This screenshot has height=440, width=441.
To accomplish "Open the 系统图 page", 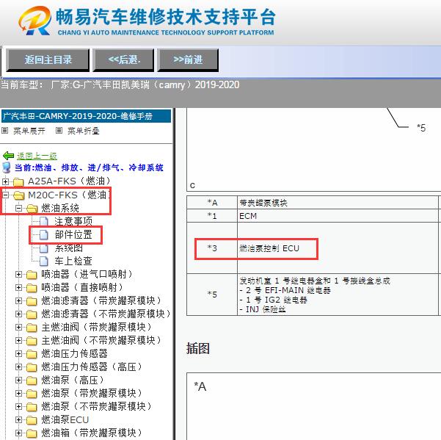I will click(69, 248).
